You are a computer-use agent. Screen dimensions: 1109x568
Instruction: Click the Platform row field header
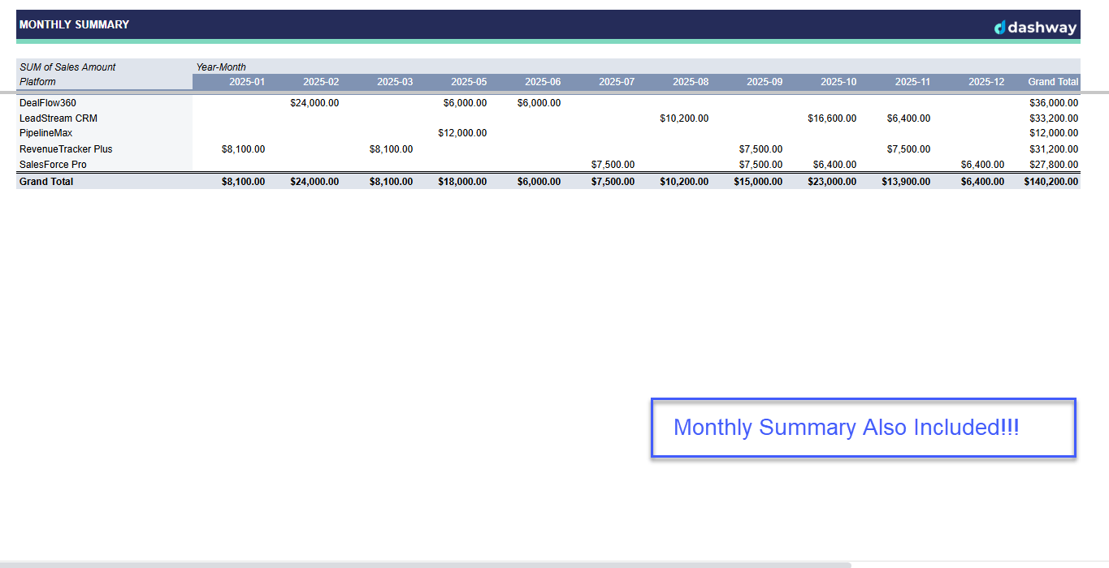(x=37, y=82)
